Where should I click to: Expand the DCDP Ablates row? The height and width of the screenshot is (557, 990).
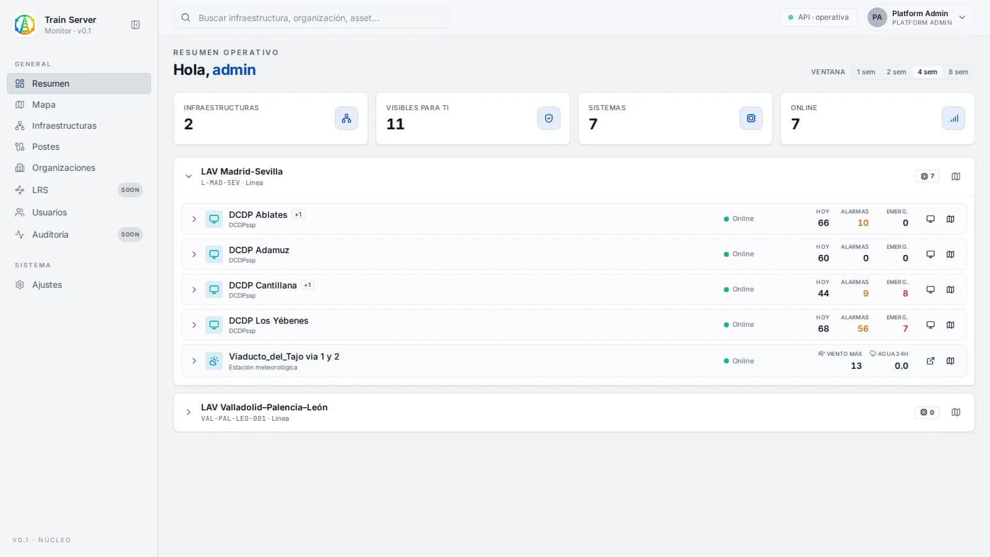point(194,219)
